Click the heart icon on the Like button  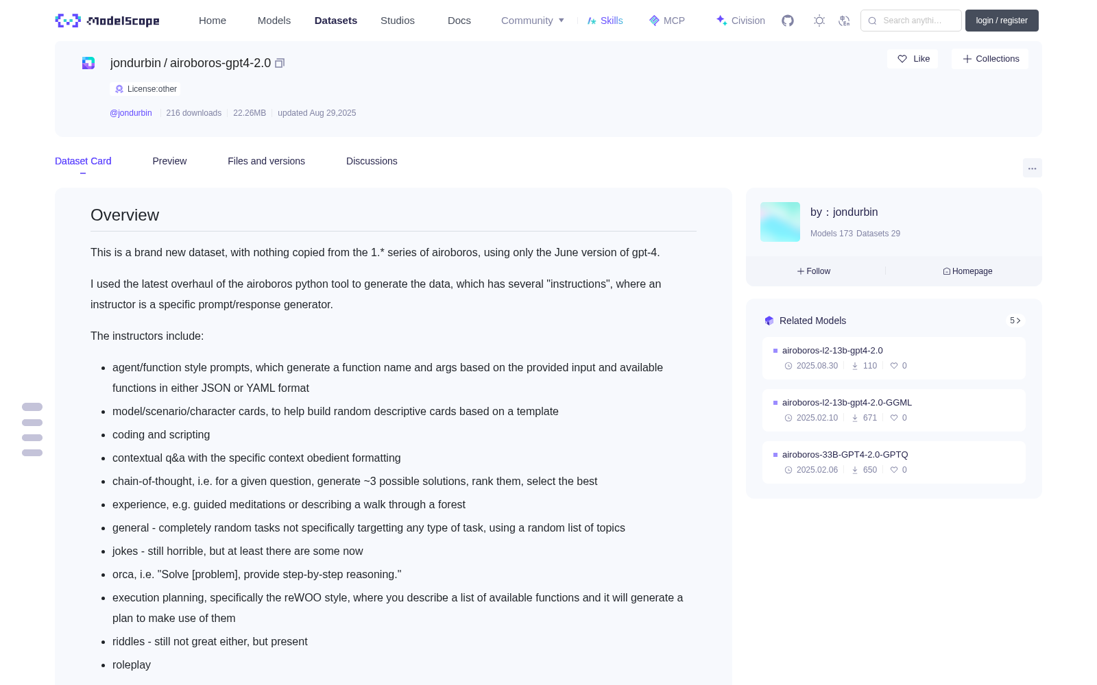902,59
